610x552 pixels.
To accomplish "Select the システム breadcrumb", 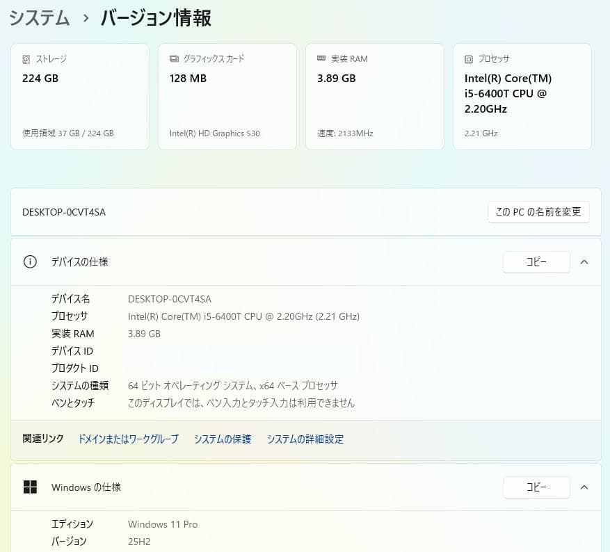I will [x=39, y=18].
